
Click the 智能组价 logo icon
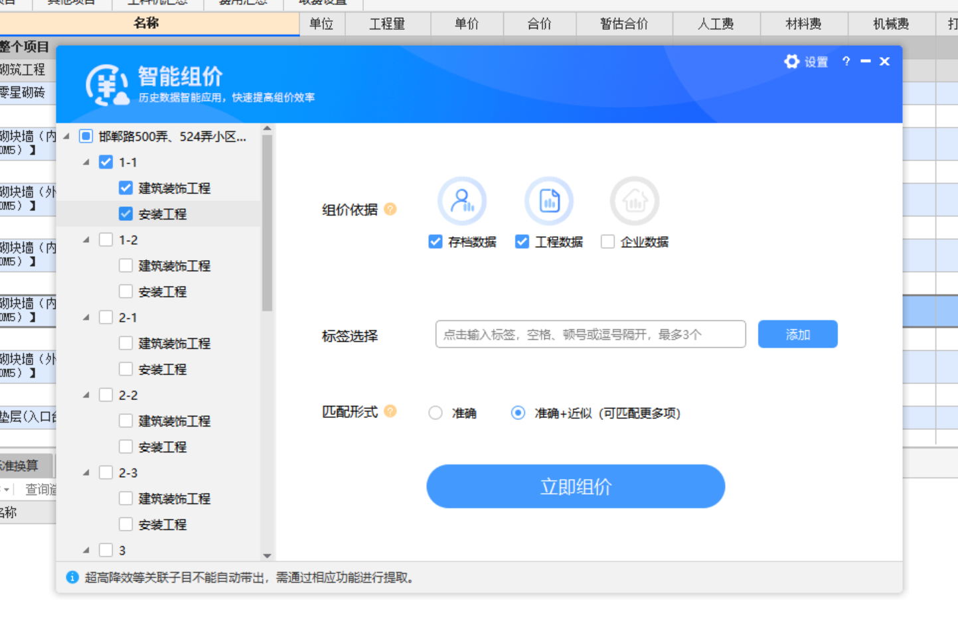coord(106,85)
